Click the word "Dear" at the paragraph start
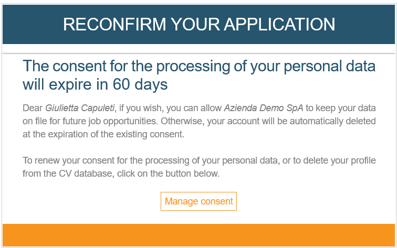 (x=33, y=108)
